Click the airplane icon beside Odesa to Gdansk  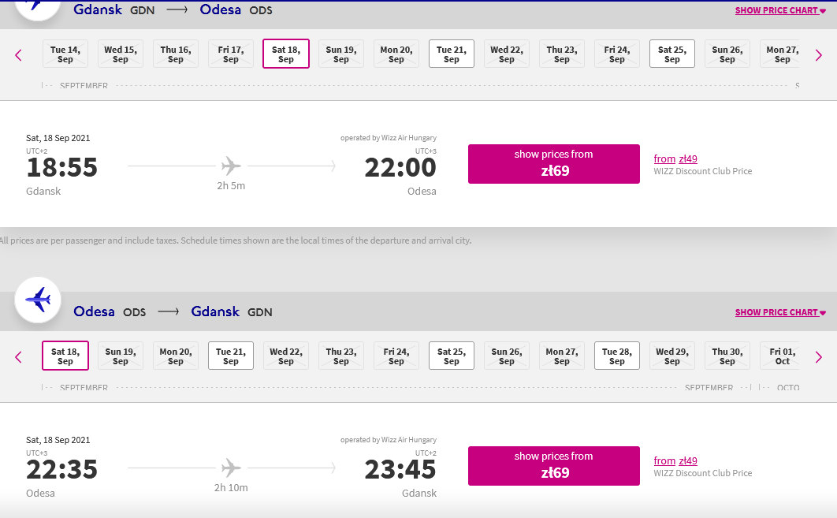pos(38,300)
